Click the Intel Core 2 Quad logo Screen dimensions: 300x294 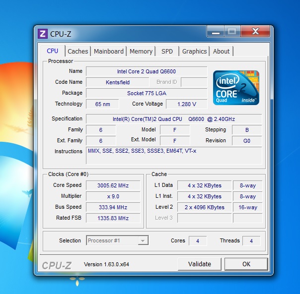coord(236,87)
